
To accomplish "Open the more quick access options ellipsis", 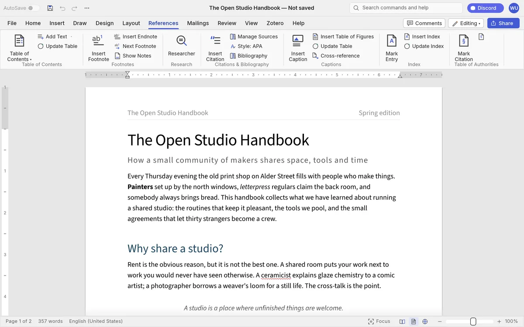I will point(87,8).
